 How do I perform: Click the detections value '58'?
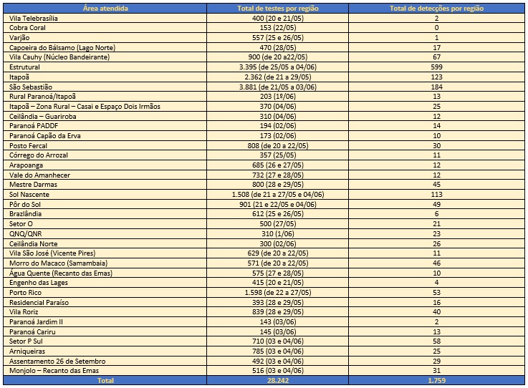pos(437,341)
